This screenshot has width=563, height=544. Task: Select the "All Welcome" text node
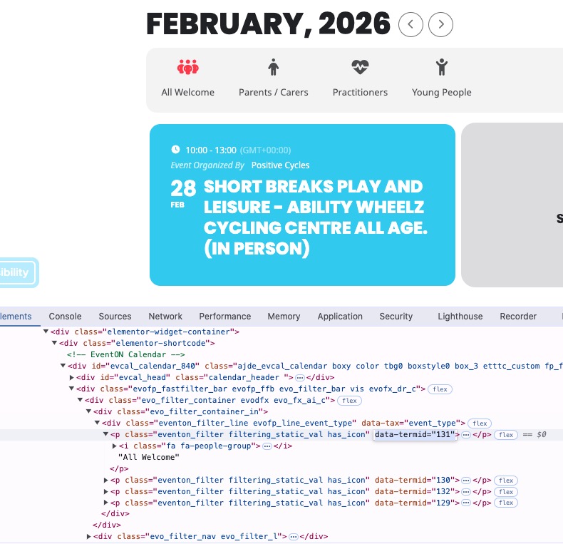[149, 457]
